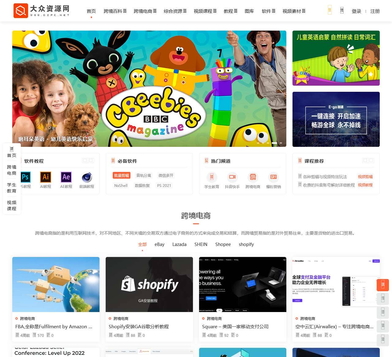Screen dimensions: 392x357
Task: Select the eBay category tab
Action: click(160, 244)
